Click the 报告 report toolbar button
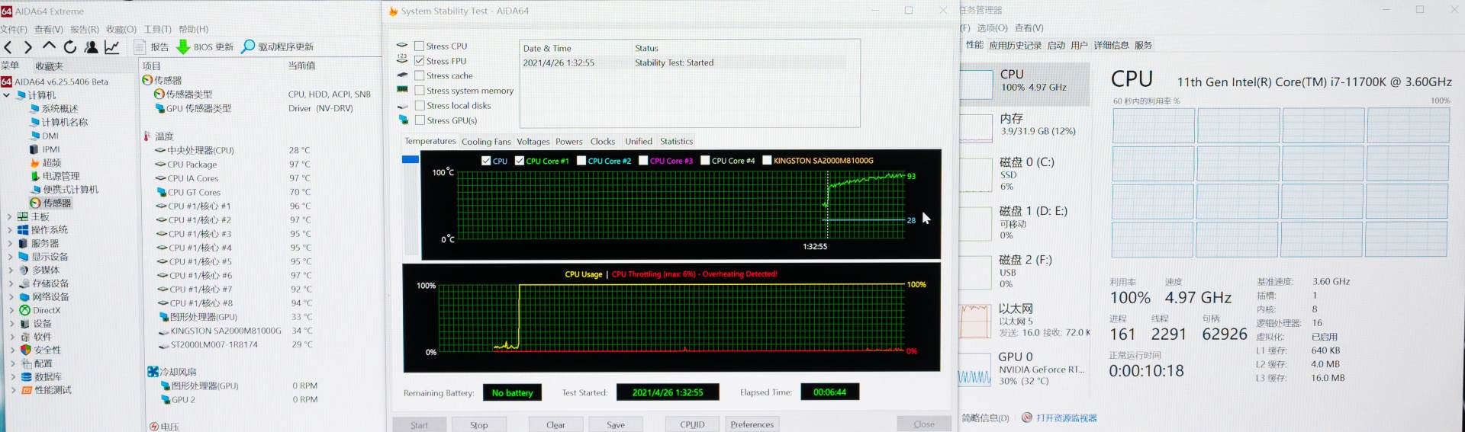The image size is (1465, 432). point(152,47)
